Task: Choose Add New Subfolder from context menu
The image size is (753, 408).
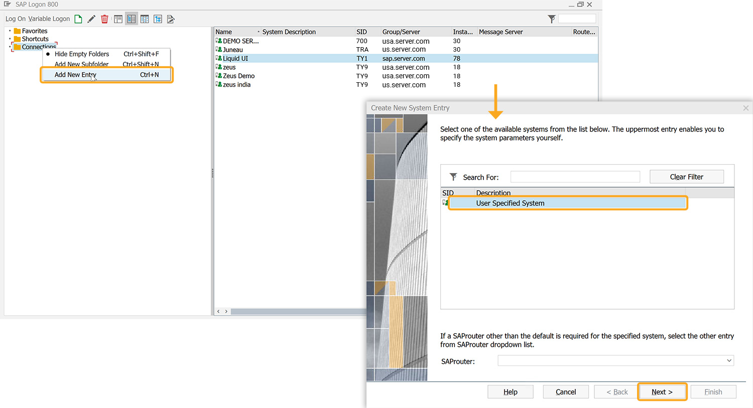Action: point(106,64)
